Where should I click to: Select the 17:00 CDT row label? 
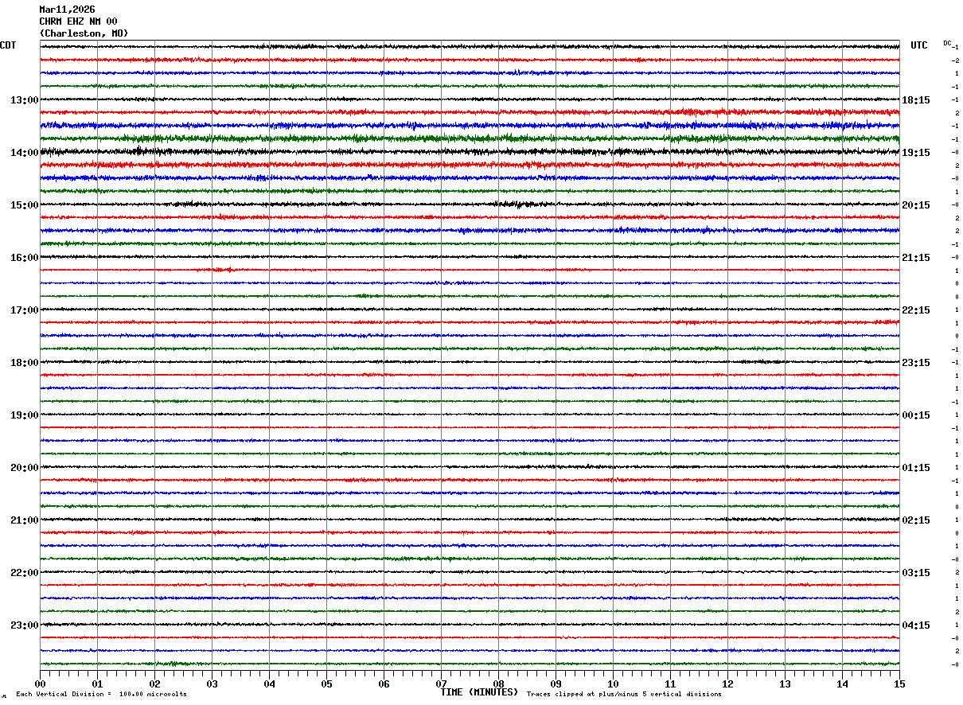[24, 310]
